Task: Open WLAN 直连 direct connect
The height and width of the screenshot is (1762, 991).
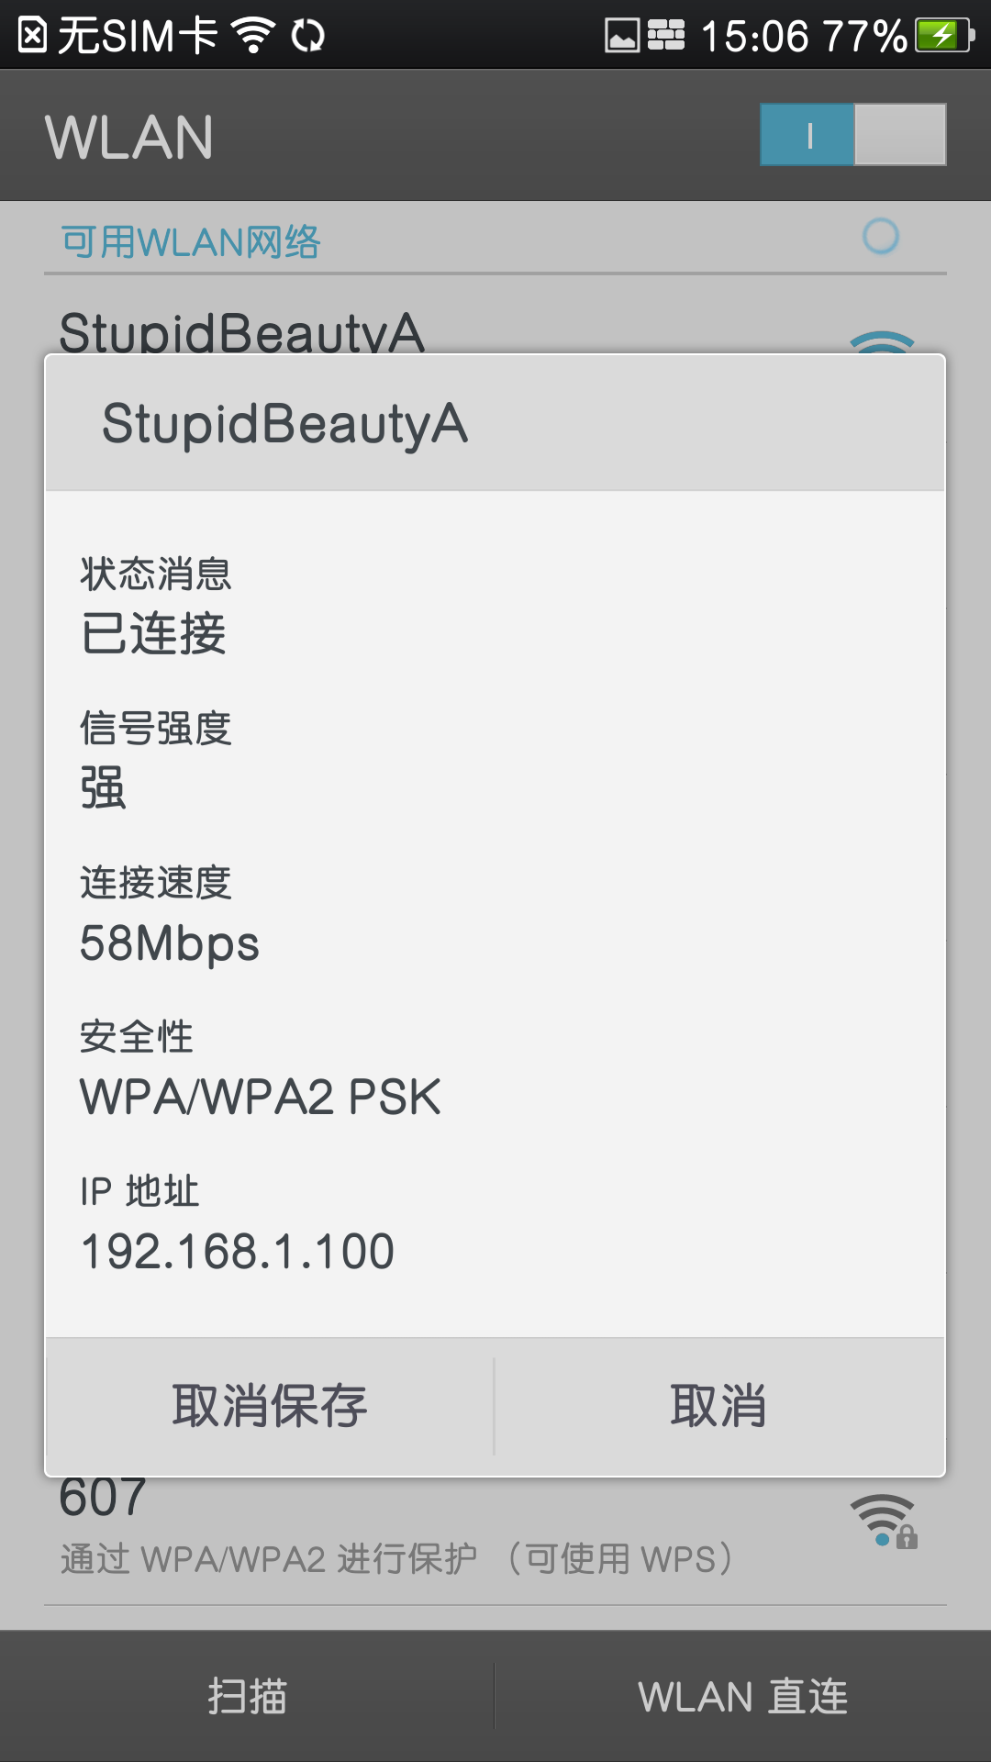Action: click(x=742, y=1696)
